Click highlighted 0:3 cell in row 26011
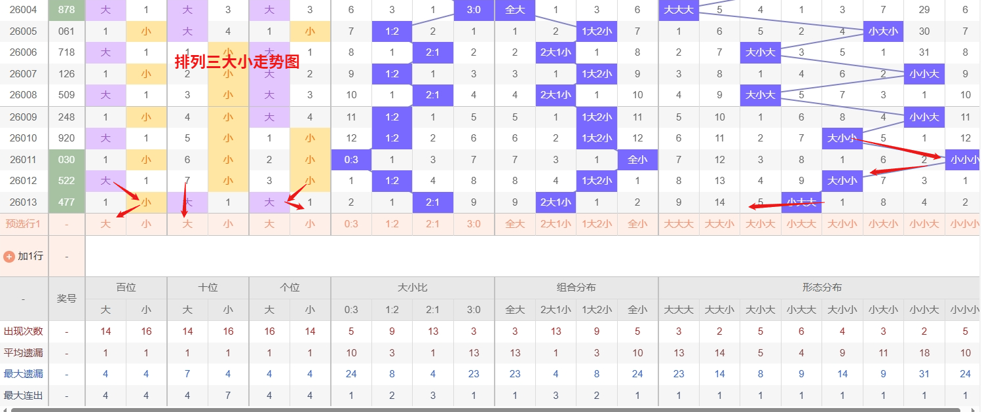 pos(351,160)
